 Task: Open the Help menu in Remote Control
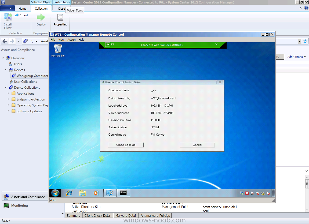82,40
